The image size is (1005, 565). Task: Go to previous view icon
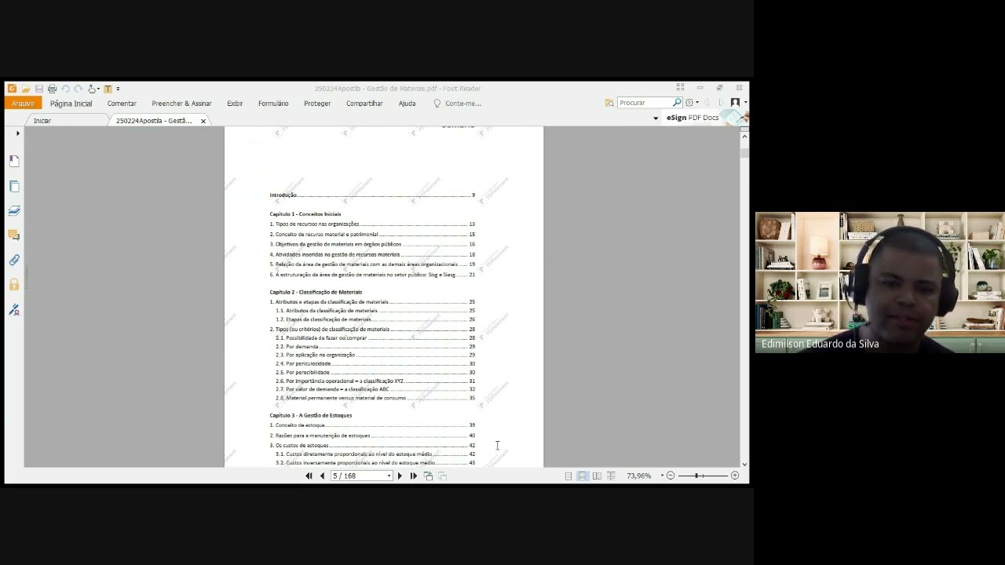(428, 476)
